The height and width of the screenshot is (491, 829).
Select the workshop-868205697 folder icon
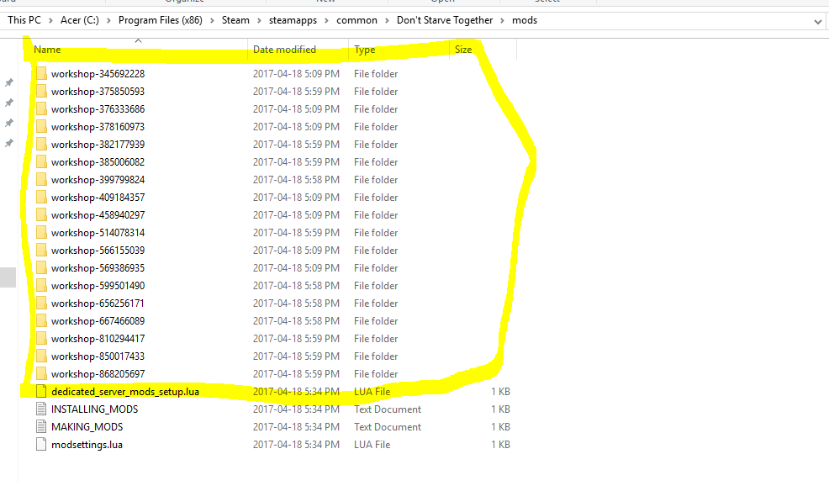coord(42,374)
